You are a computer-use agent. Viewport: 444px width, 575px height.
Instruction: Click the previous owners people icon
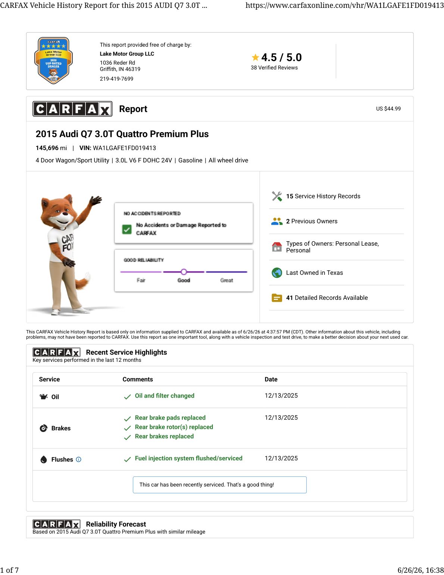point(277,221)
